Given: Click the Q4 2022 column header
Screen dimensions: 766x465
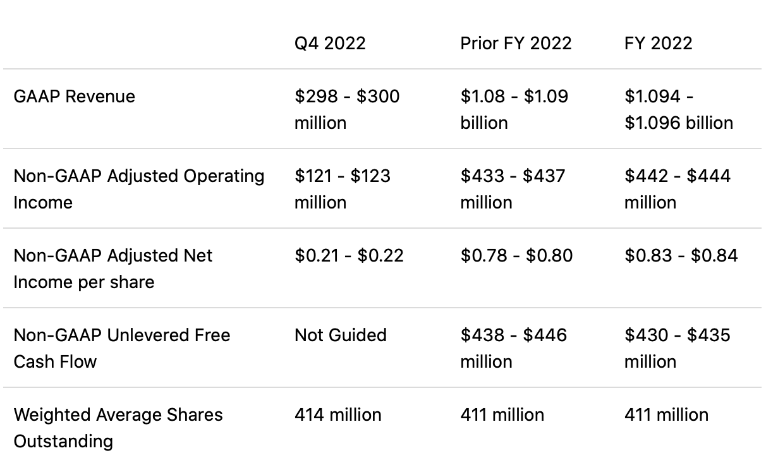Looking at the screenshot, I should 330,43.
